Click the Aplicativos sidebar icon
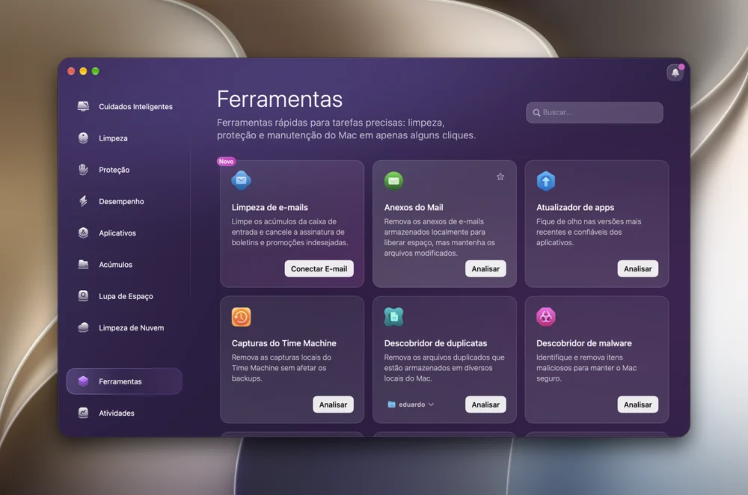Image resolution: width=748 pixels, height=495 pixels. [x=83, y=233]
